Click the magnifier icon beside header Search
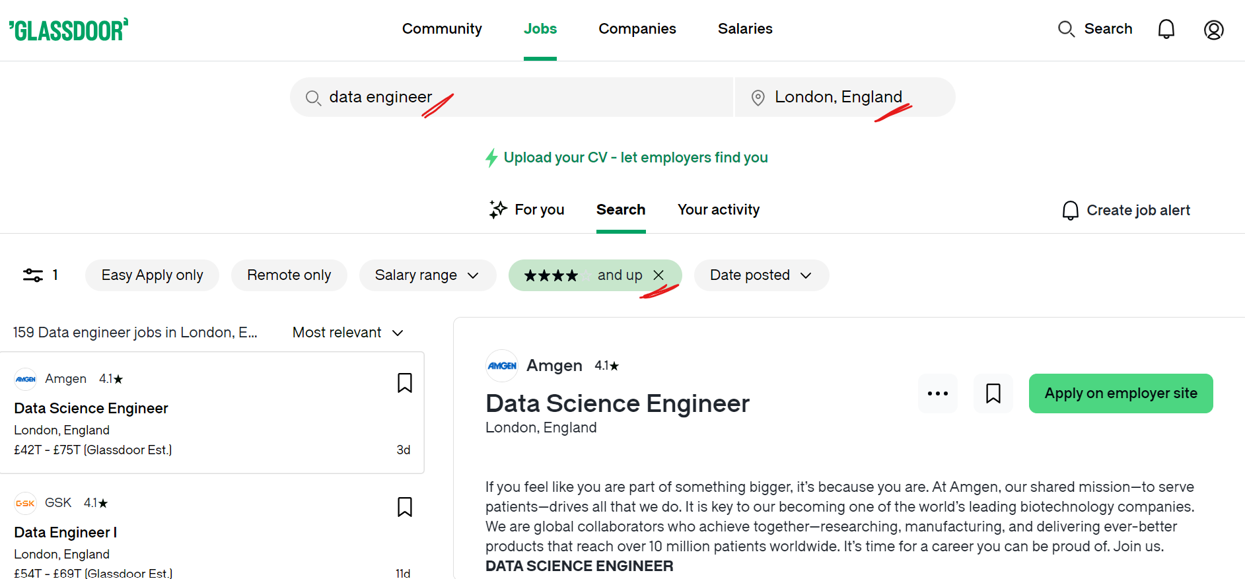This screenshot has height=579, width=1245. pos(1066,29)
